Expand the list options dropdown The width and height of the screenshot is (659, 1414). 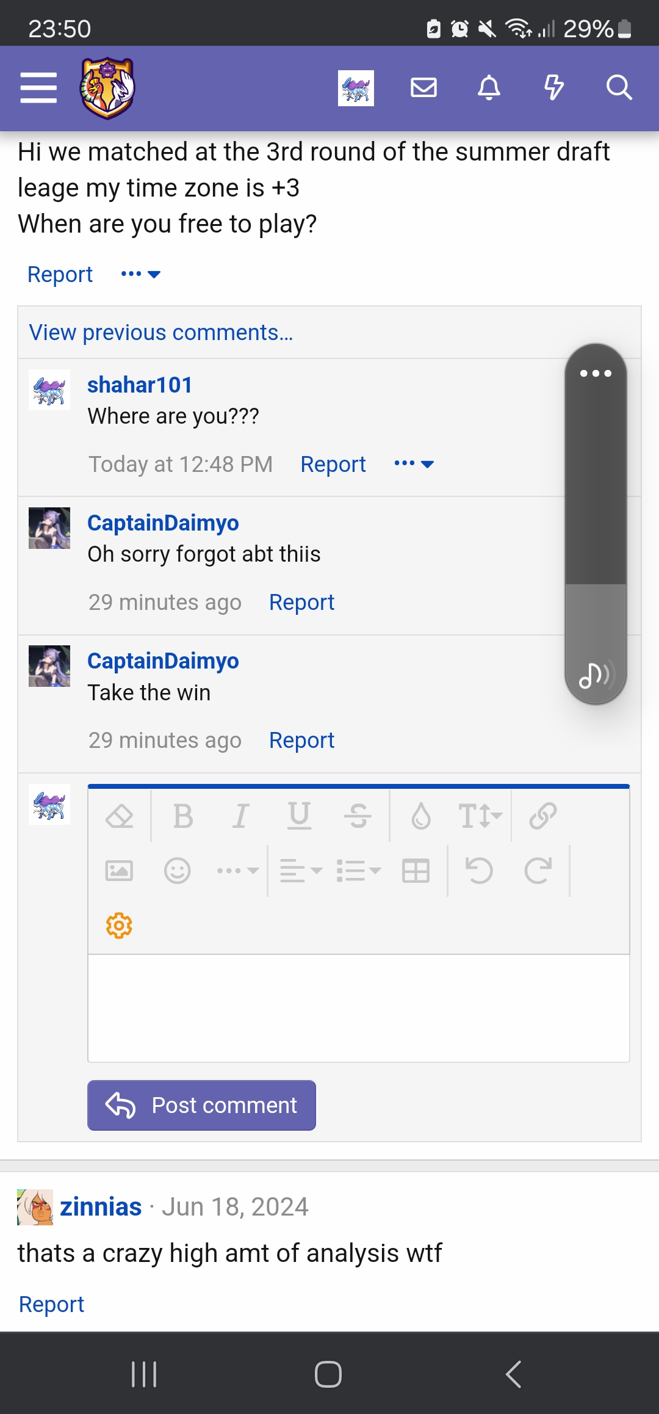359,871
